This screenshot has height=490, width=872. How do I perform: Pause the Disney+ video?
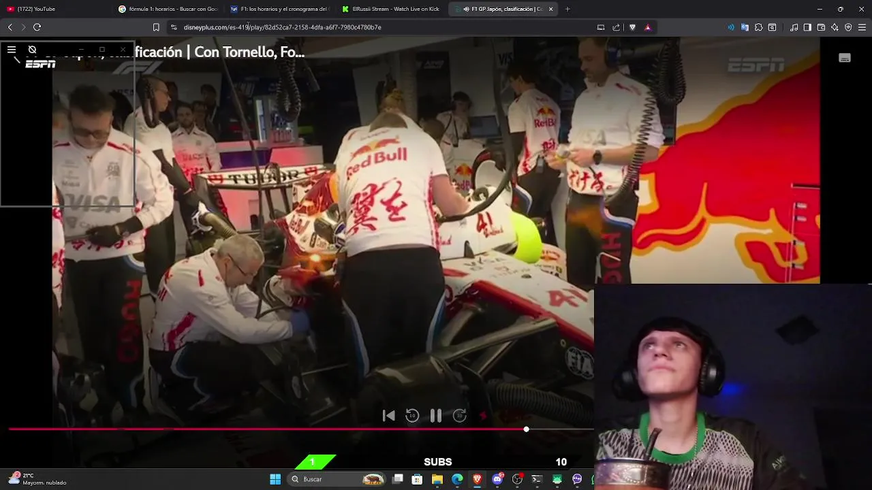pyautogui.click(x=436, y=416)
